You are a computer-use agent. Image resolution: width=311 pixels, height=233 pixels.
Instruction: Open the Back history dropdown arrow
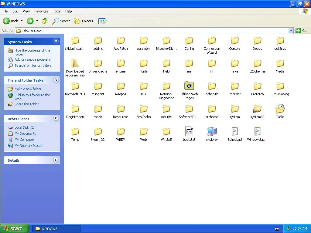coord(22,21)
